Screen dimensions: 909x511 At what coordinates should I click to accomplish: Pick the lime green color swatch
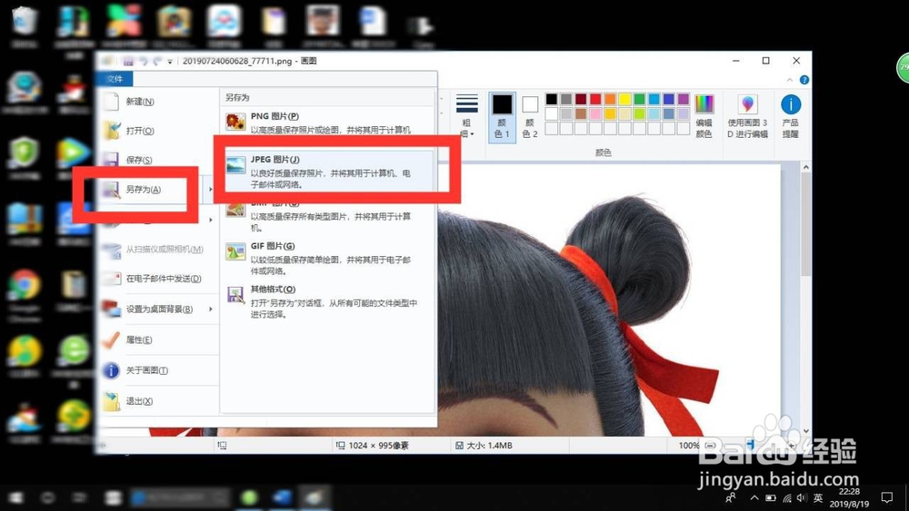pos(639,113)
